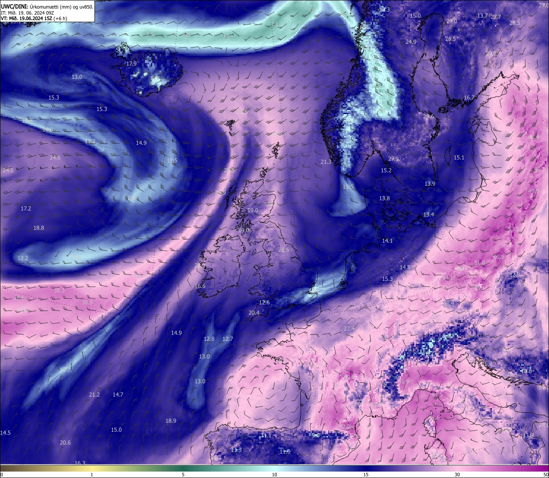The image size is (549, 478).
Task: Click the 15.1 value on the map
Action: [x=459, y=157]
